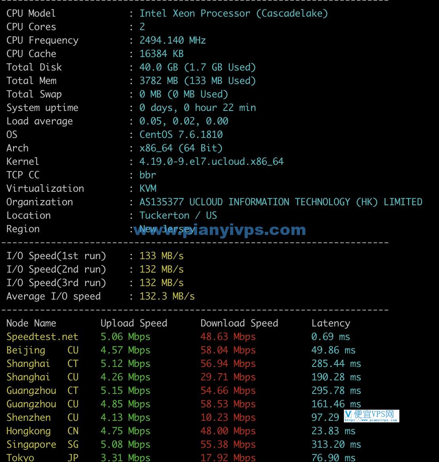
Task: Select the 'Beijing CU' node name
Action: pyautogui.click(x=42, y=350)
